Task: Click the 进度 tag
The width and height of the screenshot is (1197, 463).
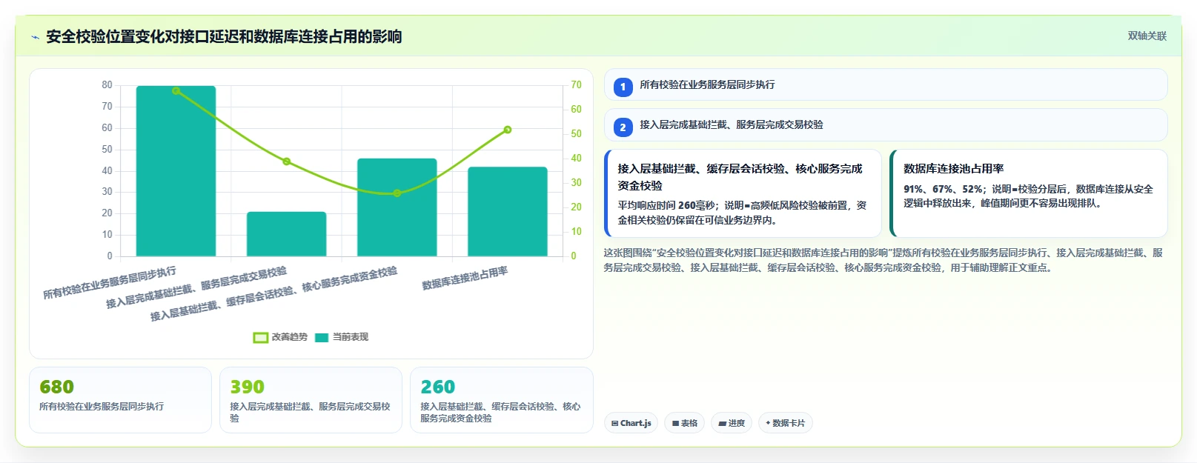Action: tap(732, 423)
